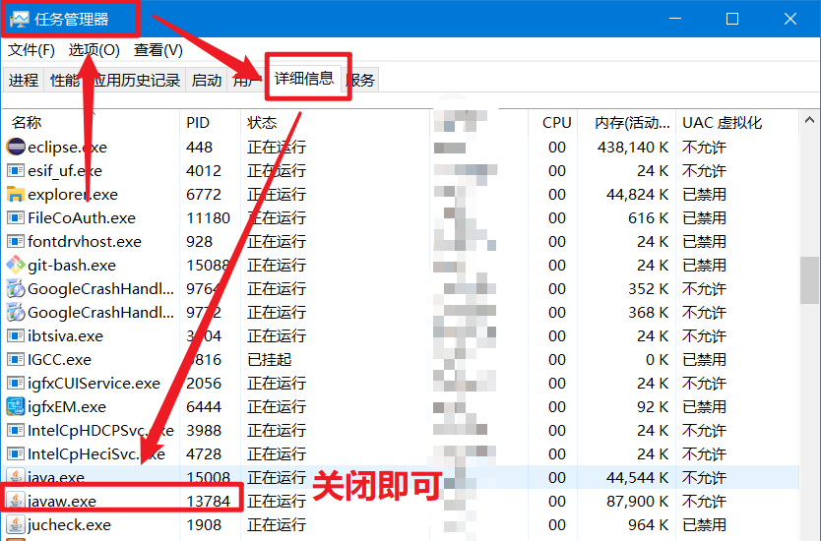Click the scrollbar up arrow

click(809, 120)
